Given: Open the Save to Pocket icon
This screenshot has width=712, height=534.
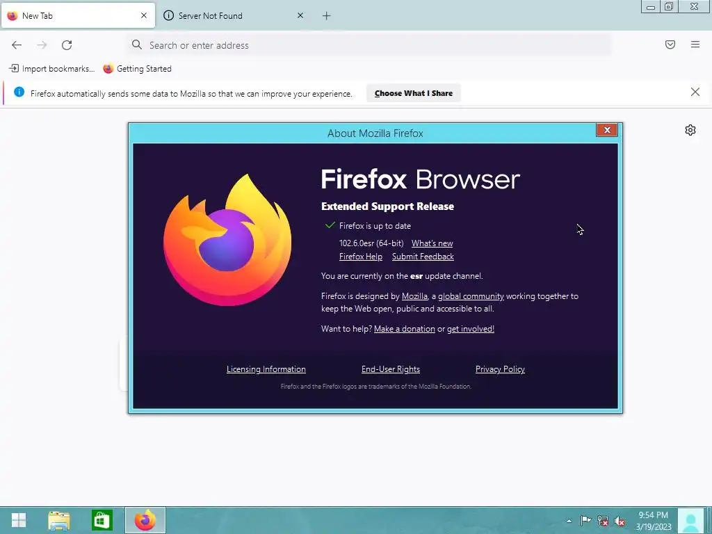Looking at the screenshot, I should 670,44.
